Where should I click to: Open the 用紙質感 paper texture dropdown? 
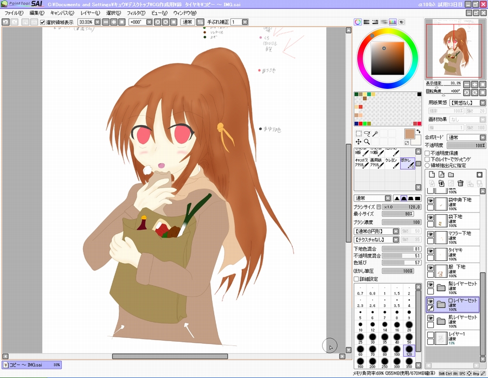[x=483, y=102]
